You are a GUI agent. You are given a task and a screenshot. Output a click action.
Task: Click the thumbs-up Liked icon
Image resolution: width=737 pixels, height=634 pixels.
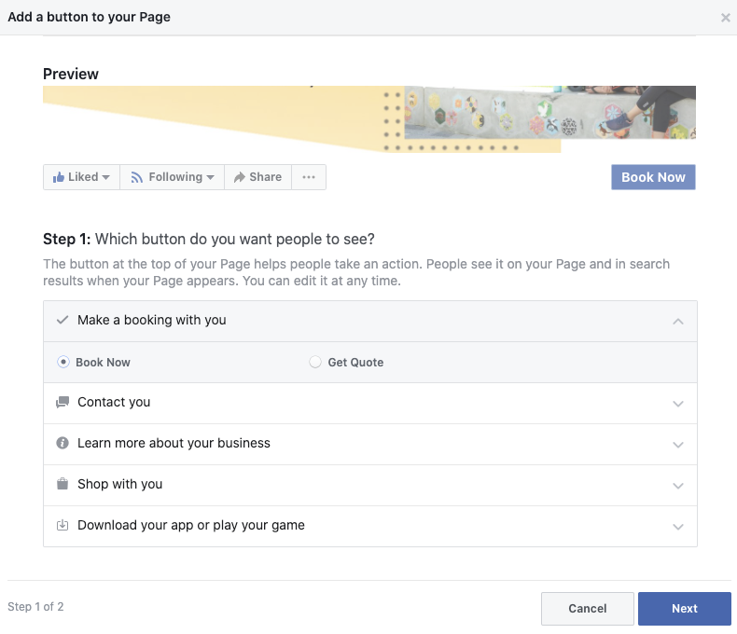point(58,177)
